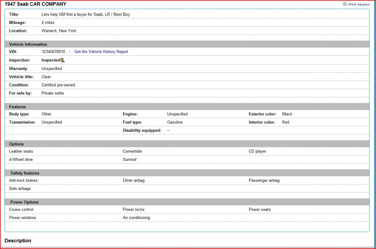The width and height of the screenshot is (376, 249).
Task: Open the Print Version link
Action: pos(359,4)
